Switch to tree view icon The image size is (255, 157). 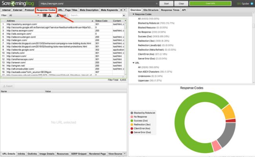point(50,15)
